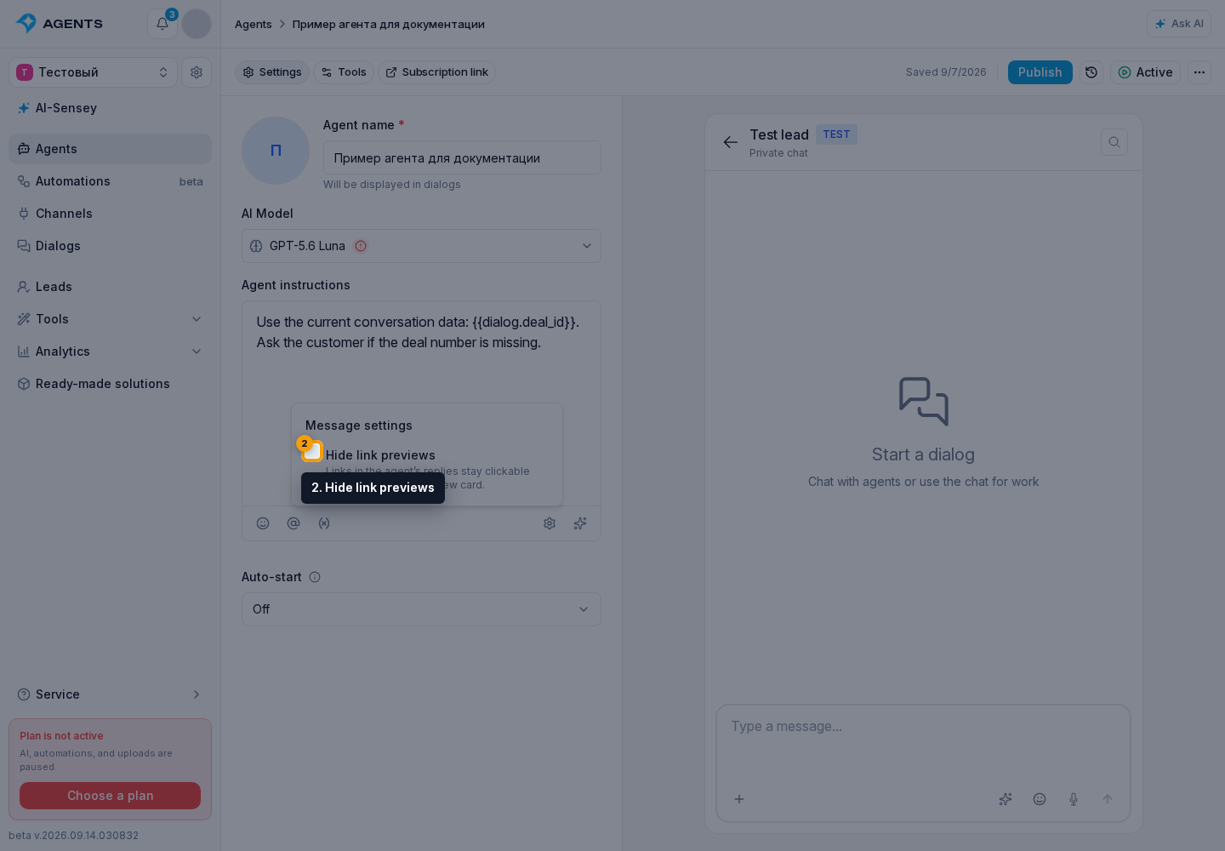
Task: Open Ready-made solutions
Action: click(x=110, y=384)
